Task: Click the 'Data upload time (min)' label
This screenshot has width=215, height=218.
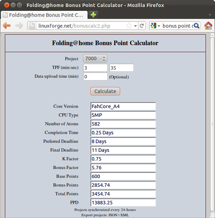Action: [57, 76]
